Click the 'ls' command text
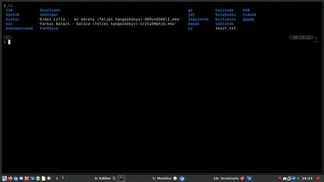 click(x=10, y=6)
